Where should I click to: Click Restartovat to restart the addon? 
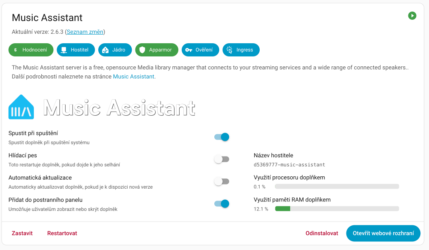point(62,233)
